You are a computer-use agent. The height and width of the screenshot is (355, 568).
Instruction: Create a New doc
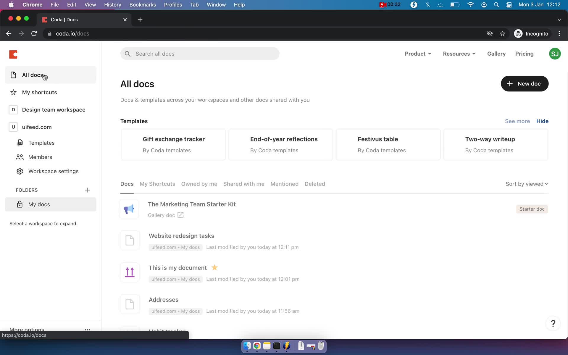(x=525, y=84)
